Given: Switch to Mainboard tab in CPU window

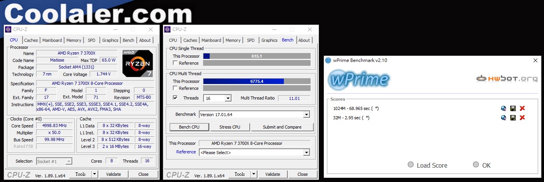Looking at the screenshot, I should [52, 40].
